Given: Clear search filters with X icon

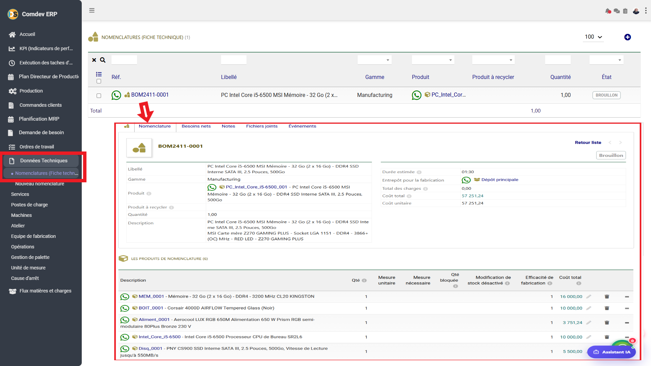Looking at the screenshot, I should pyautogui.click(x=94, y=60).
